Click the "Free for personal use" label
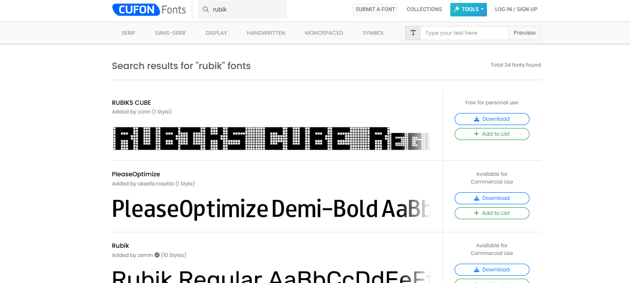This screenshot has width=630, height=283. coord(492,102)
